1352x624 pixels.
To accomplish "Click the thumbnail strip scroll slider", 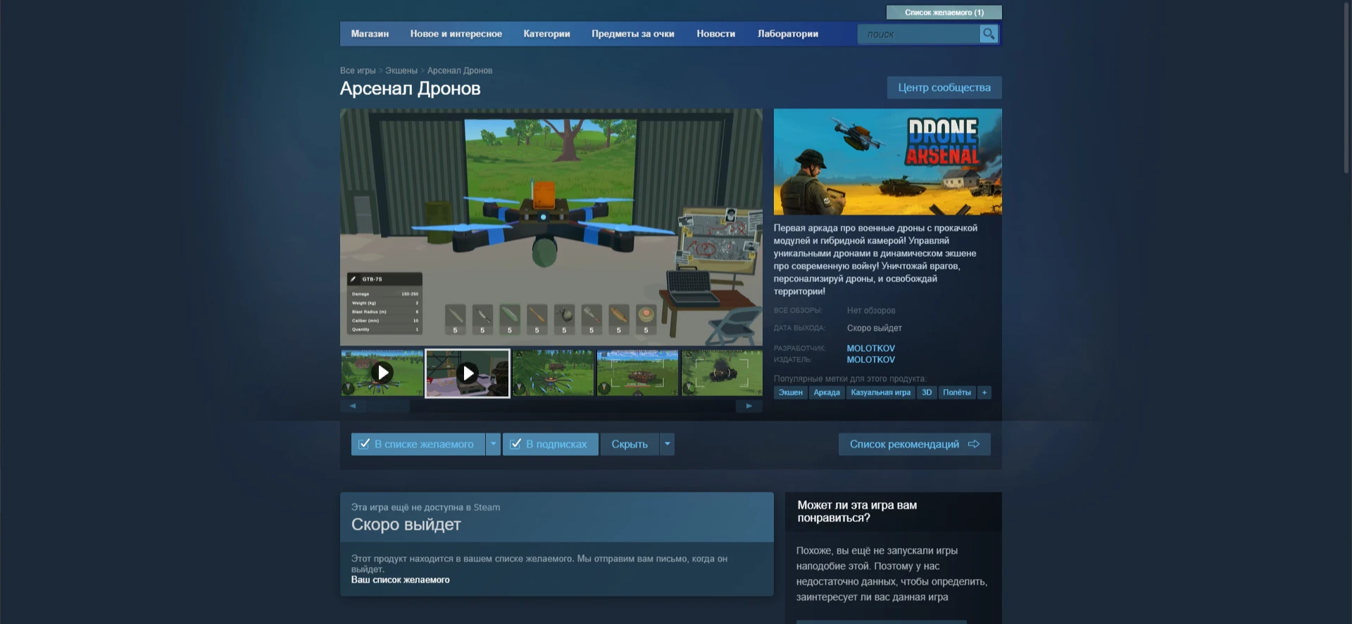I will tap(388, 406).
